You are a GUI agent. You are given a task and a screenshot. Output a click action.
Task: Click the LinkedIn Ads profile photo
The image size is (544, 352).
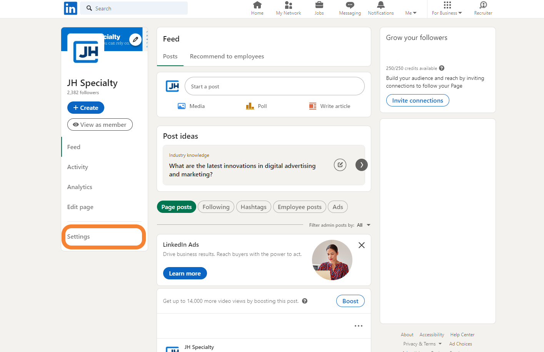[x=332, y=260]
